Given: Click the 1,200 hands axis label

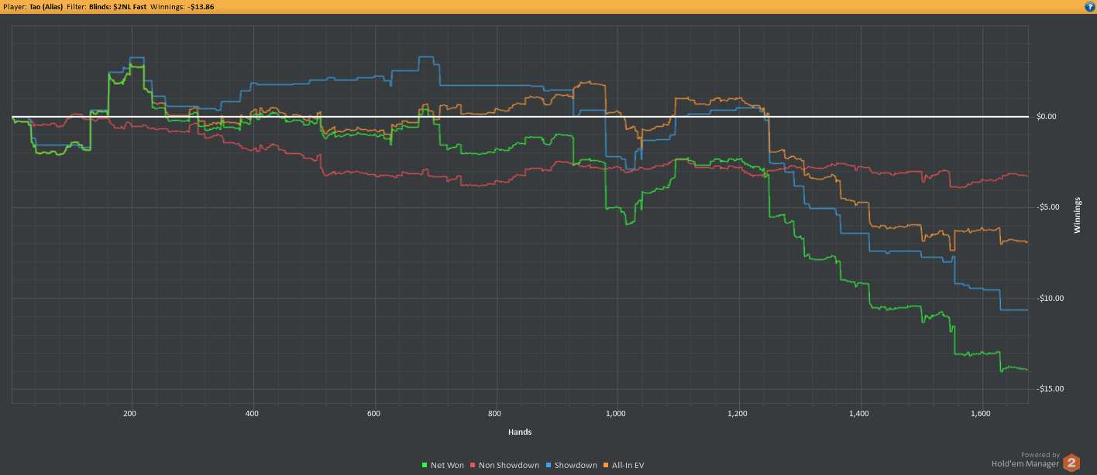Looking at the screenshot, I should click(738, 414).
